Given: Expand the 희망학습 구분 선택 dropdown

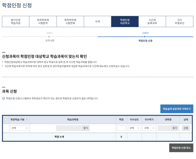Looking at the screenshot, I should tap(19, 128).
